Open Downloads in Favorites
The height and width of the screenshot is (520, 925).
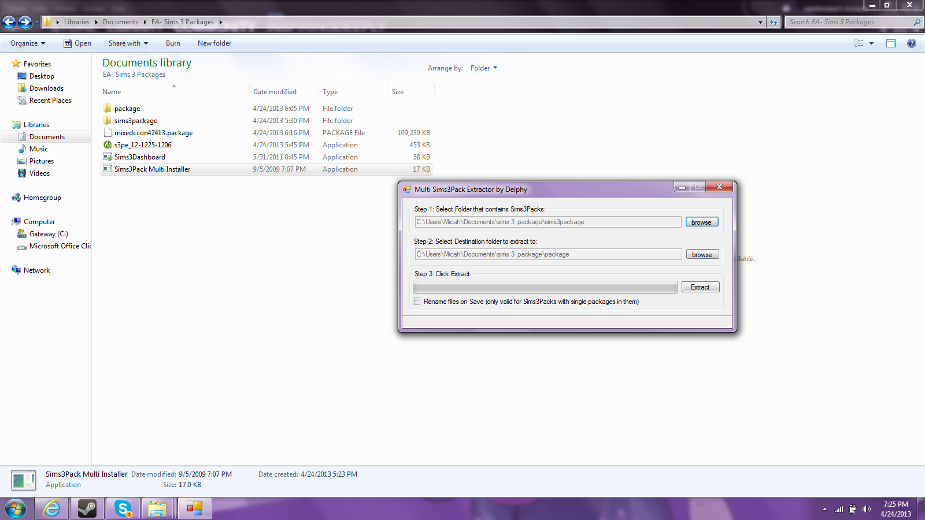(x=46, y=88)
